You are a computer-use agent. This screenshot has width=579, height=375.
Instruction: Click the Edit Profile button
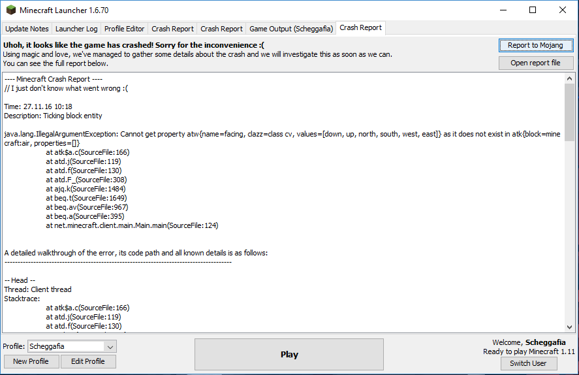88,361
